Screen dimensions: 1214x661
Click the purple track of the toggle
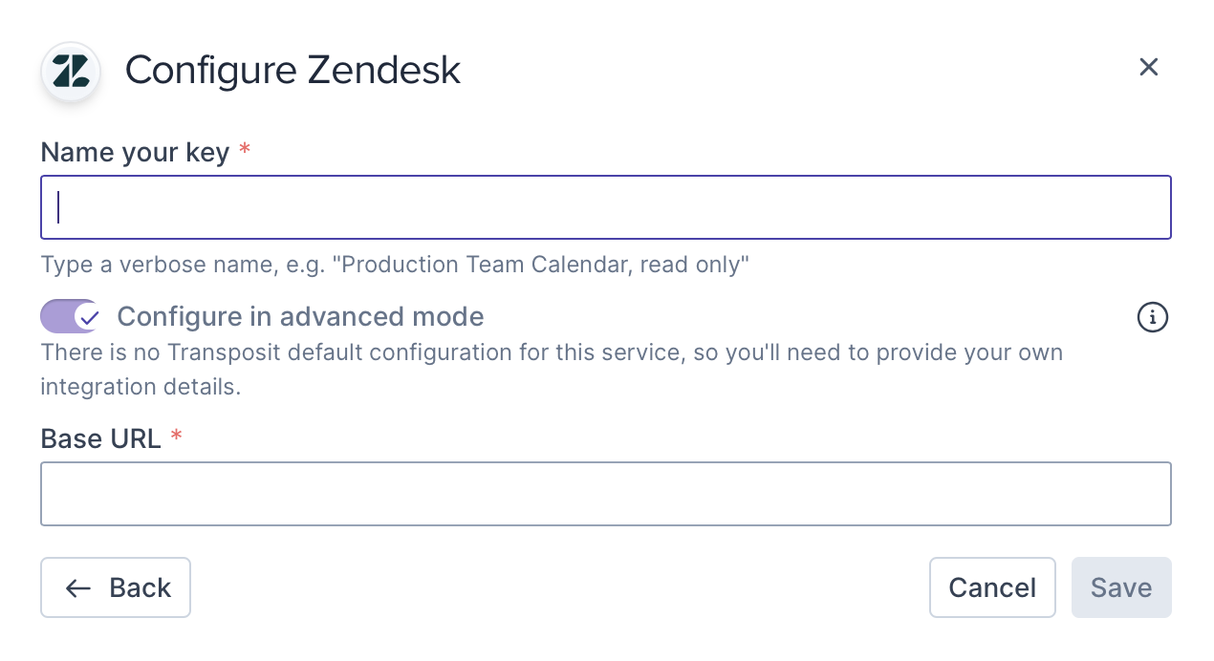(54, 316)
